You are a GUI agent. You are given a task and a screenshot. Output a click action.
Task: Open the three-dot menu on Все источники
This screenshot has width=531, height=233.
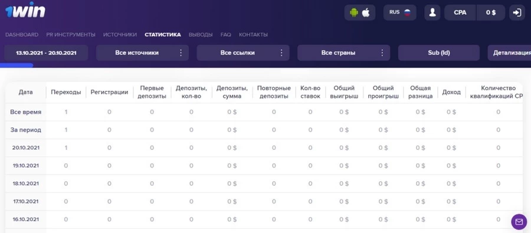pyautogui.click(x=181, y=53)
